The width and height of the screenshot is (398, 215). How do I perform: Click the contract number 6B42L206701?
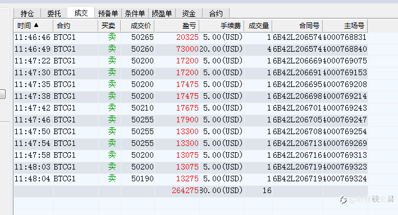click(x=298, y=108)
